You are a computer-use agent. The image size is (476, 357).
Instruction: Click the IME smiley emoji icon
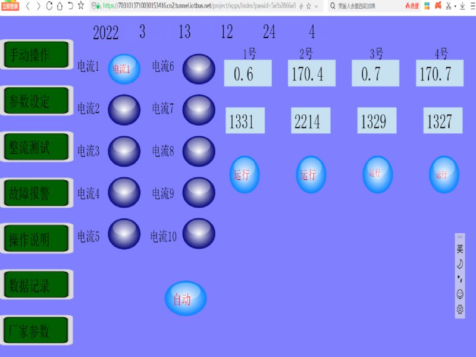click(x=460, y=294)
